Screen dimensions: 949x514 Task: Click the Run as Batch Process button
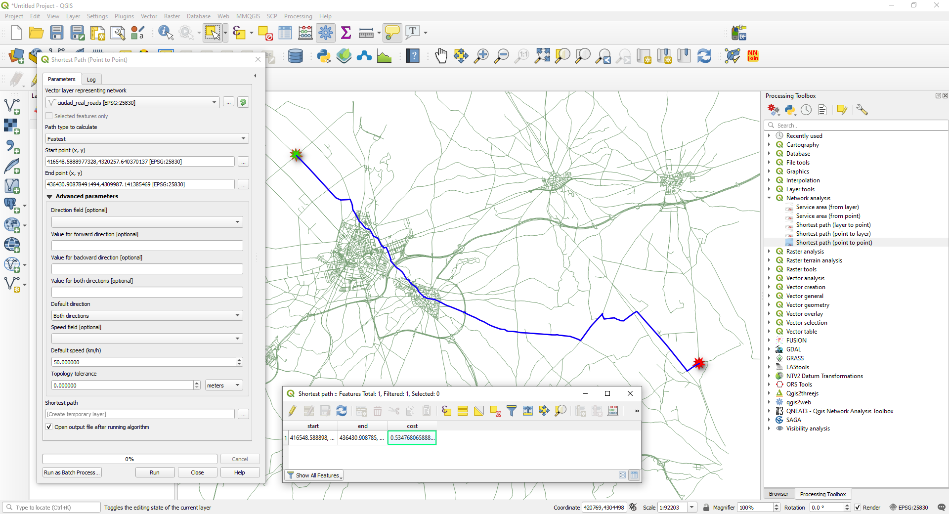pyautogui.click(x=71, y=472)
